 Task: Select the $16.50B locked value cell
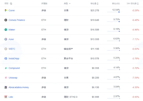[x=95, y=30]
